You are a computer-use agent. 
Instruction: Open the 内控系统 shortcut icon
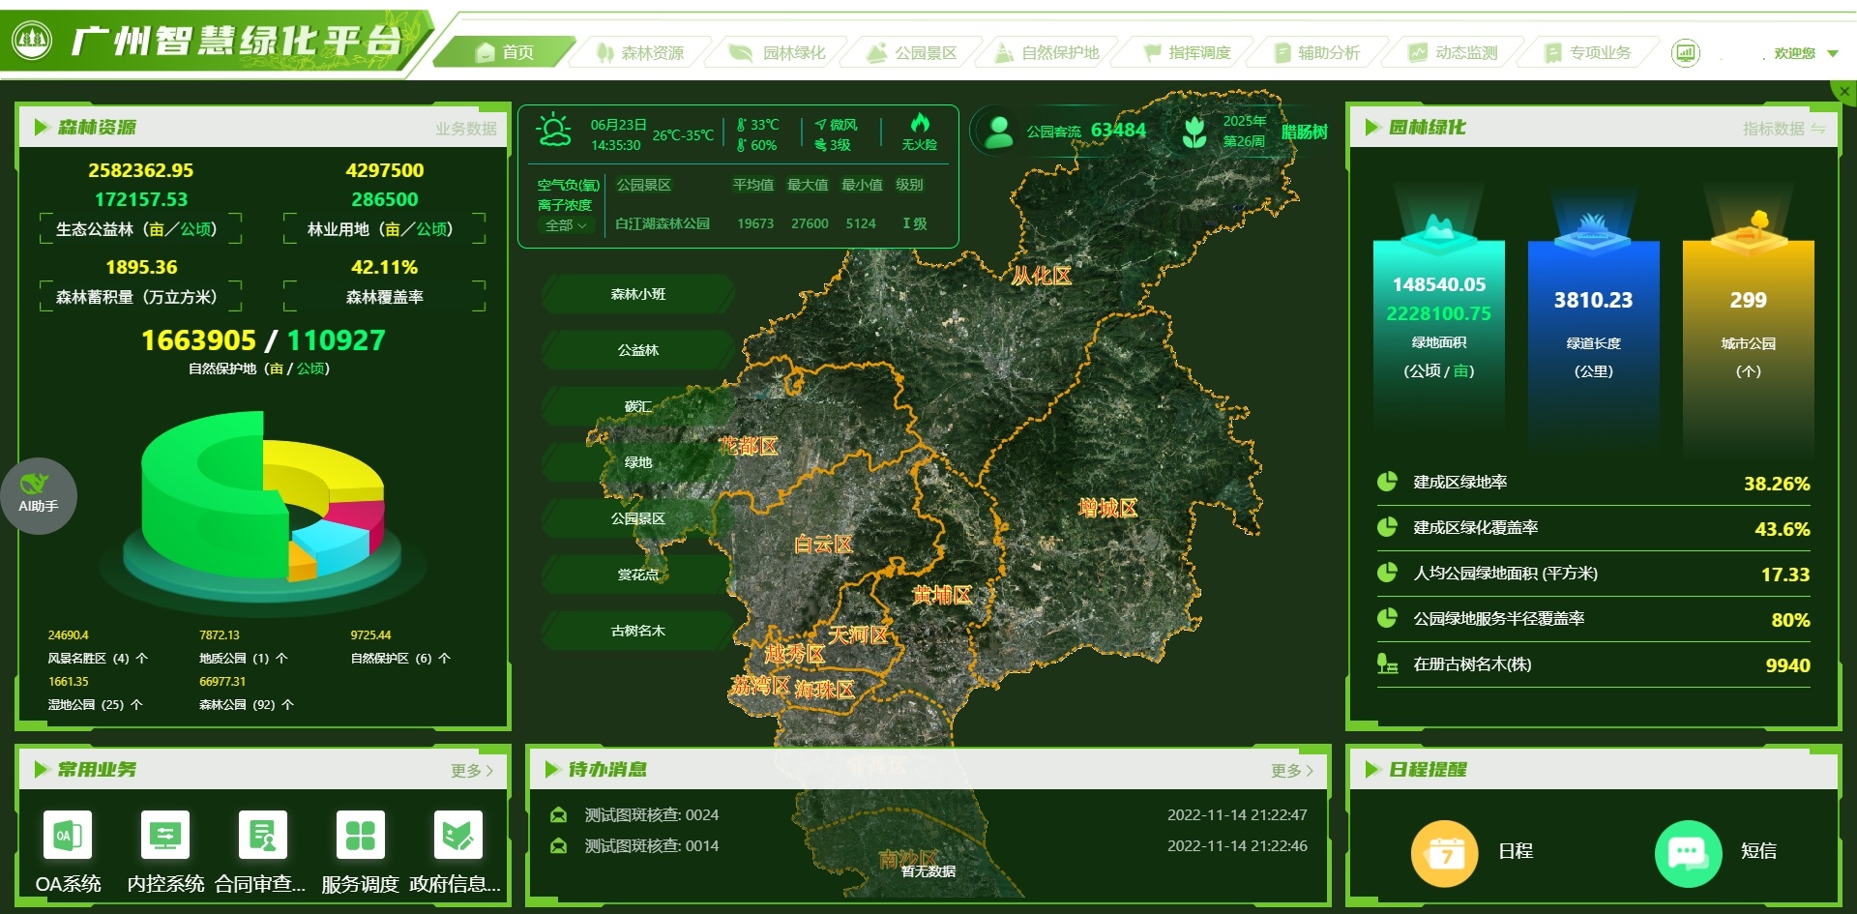165,835
